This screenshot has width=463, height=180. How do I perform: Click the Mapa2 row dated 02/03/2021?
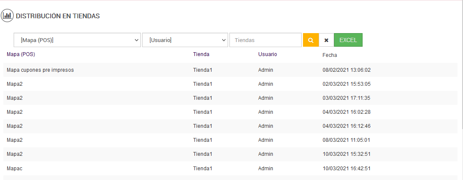tap(15, 84)
